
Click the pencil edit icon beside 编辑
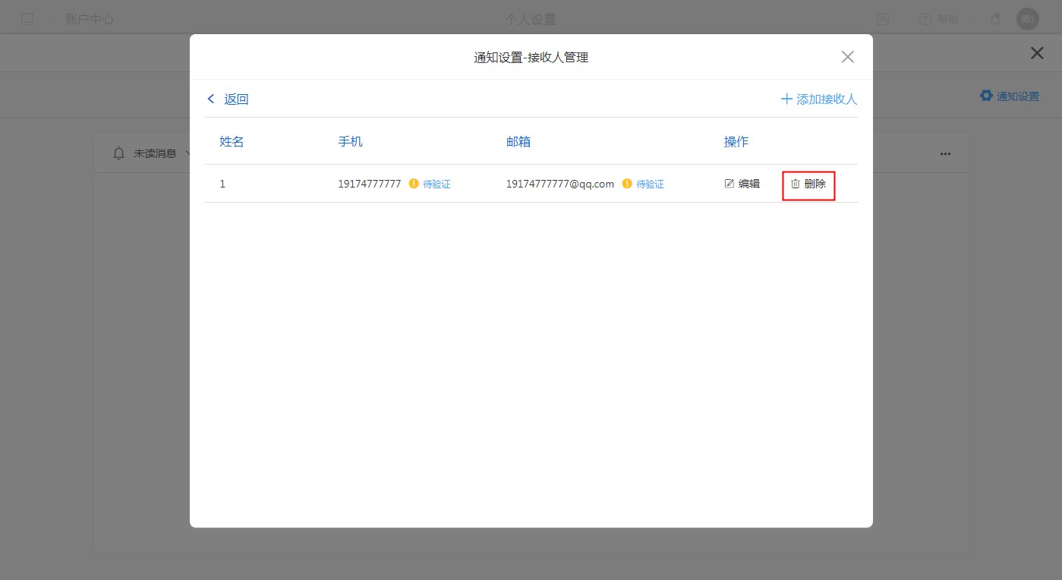(730, 184)
